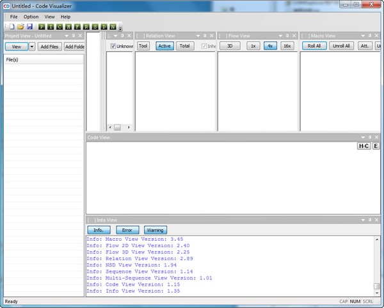This screenshot has width=384, height=308.
Task: Click the green C toolbar icon
Action: 60,26
